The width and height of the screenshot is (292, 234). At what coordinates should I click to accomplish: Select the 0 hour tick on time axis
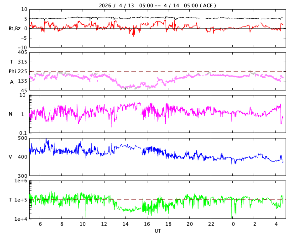pyautogui.click(x=233, y=224)
